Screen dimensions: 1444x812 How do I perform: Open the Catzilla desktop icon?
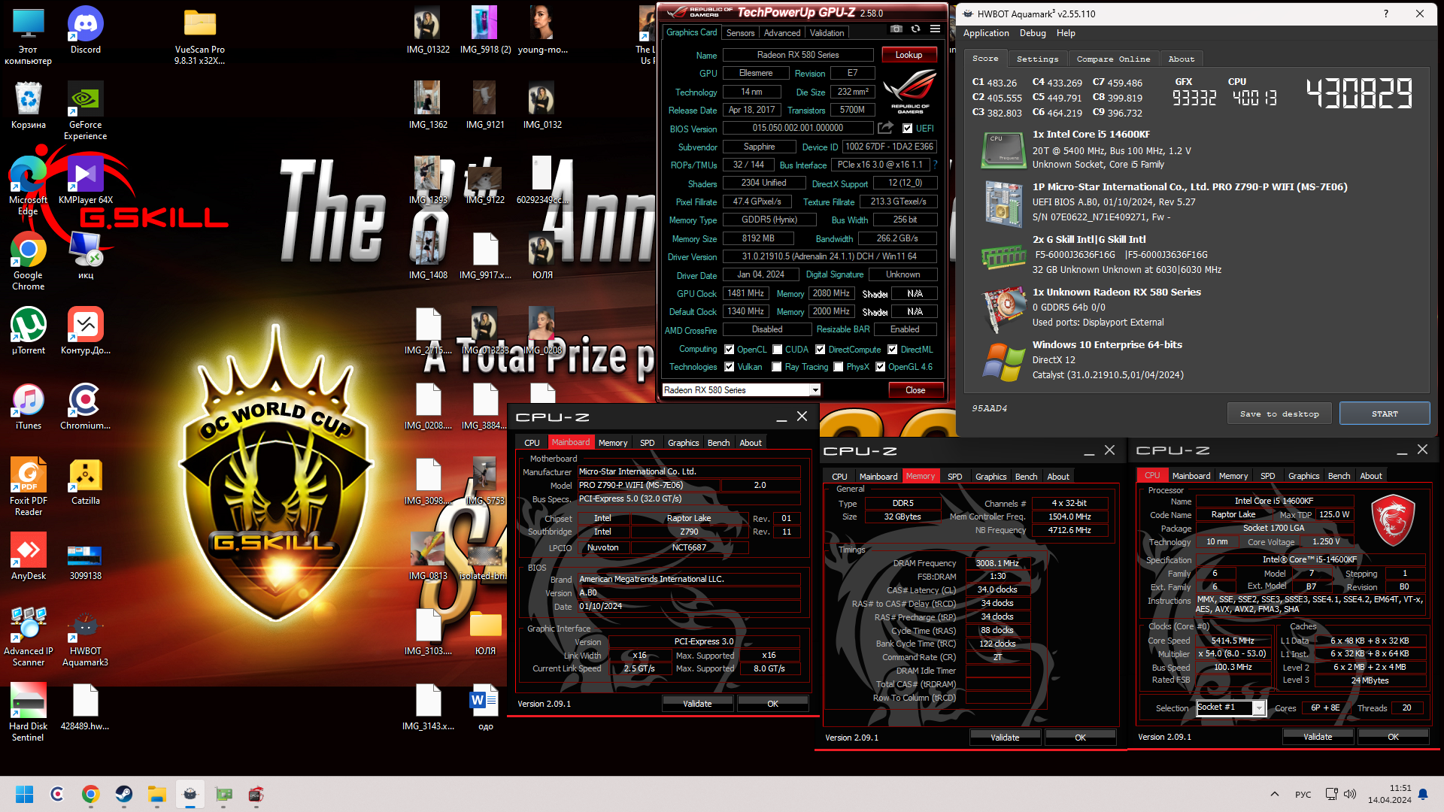coord(86,481)
